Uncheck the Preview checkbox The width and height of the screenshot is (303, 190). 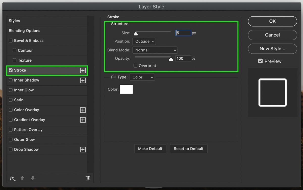click(x=260, y=61)
